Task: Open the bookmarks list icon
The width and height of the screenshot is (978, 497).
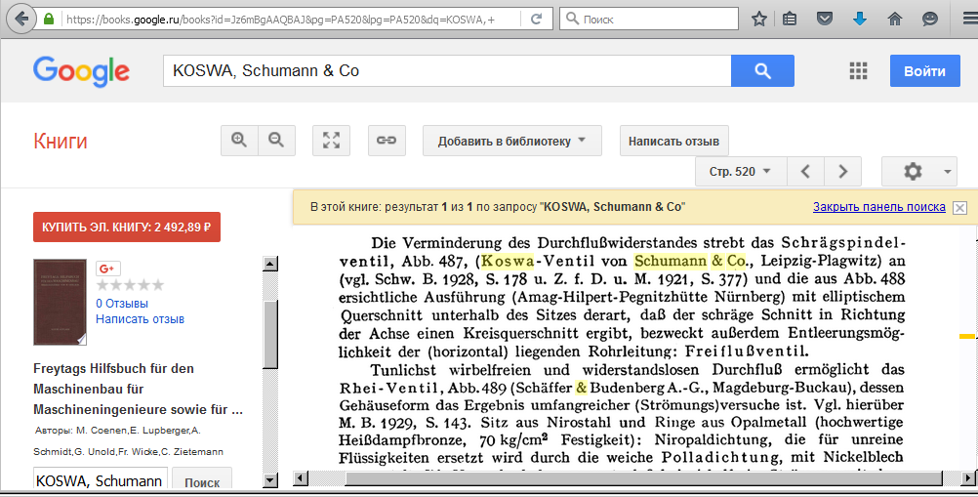Action: (790, 20)
